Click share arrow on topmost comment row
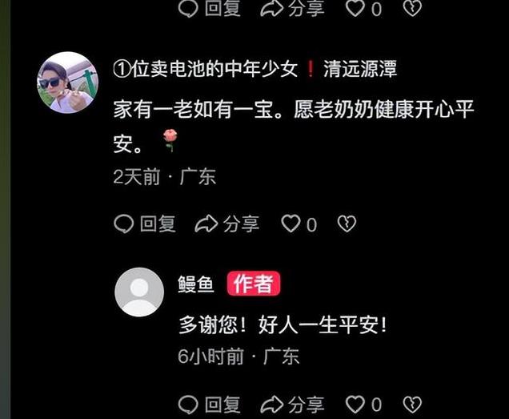 click(x=271, y=9)
